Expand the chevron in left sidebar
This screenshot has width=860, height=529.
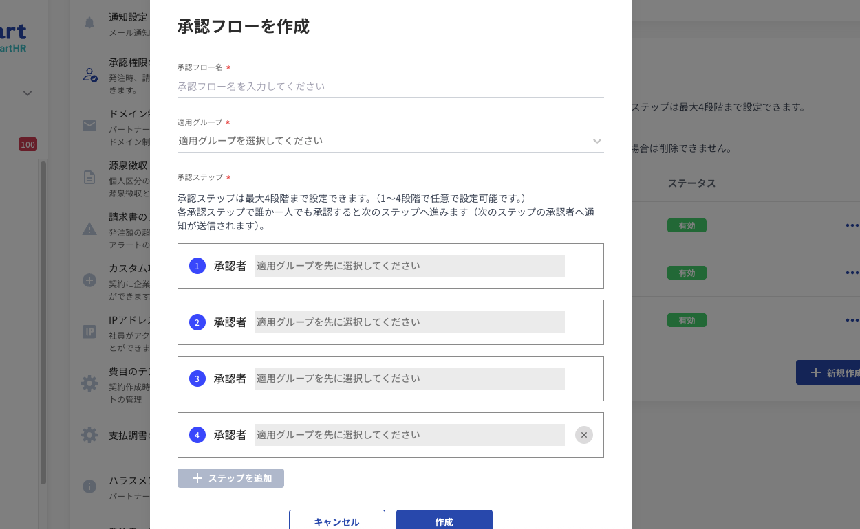point(28,93)
